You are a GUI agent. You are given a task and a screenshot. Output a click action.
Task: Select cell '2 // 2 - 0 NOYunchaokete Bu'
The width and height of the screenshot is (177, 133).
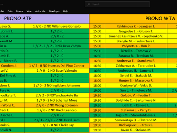pos(57,95)
